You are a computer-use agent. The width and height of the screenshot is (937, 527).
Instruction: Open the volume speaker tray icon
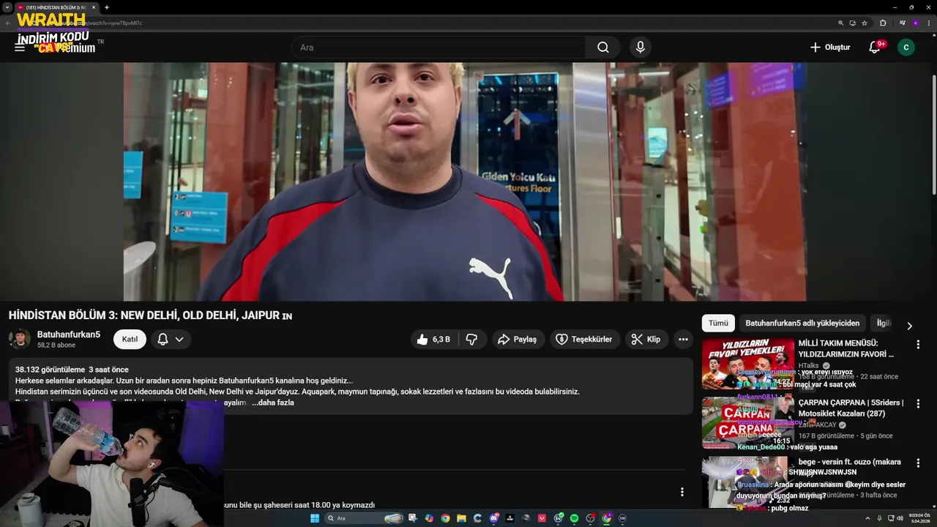point(900,518)
